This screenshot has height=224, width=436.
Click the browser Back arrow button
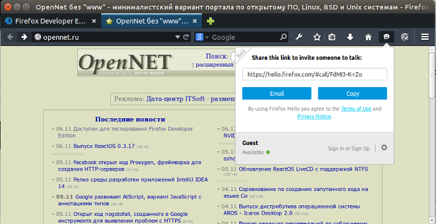(x=10, y=37)
